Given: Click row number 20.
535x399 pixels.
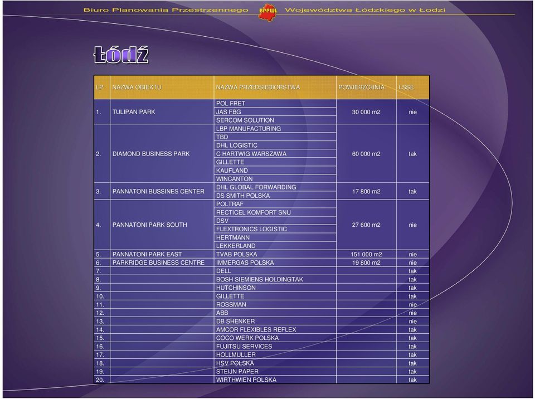Looking at the screenshot, I should point(100,380).
